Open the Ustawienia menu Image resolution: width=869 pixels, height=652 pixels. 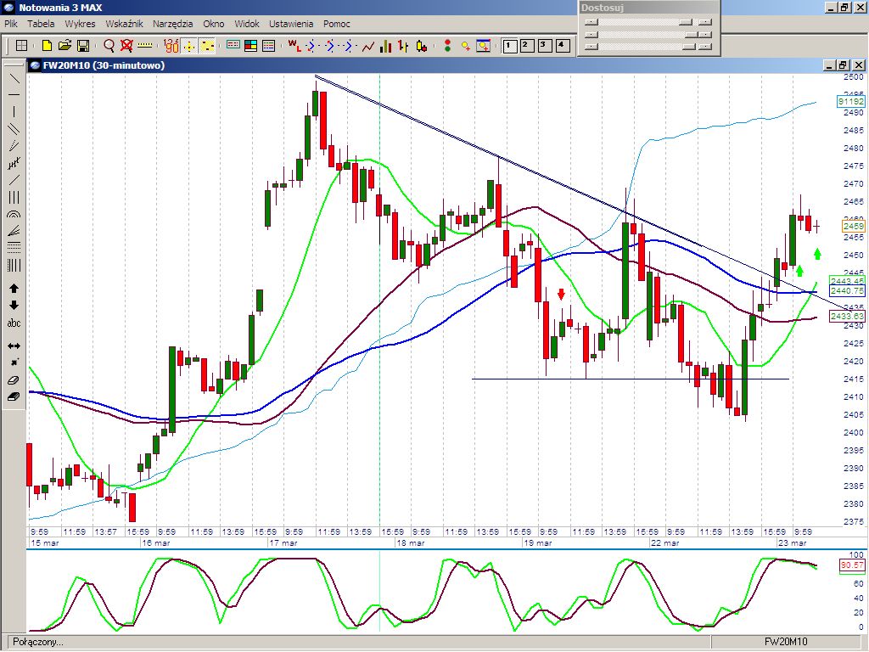click(x=291, y=24)
